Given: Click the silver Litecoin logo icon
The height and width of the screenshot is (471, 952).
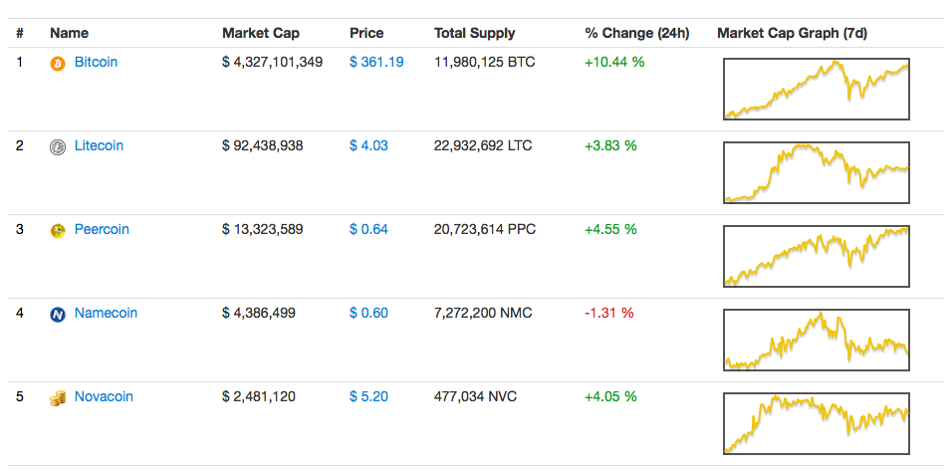Looking at the screenshot, I should click(57, 147).
